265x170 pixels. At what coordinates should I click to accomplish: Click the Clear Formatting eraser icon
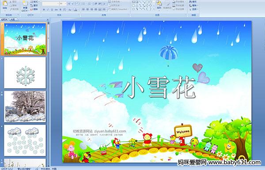pos(77,4)
